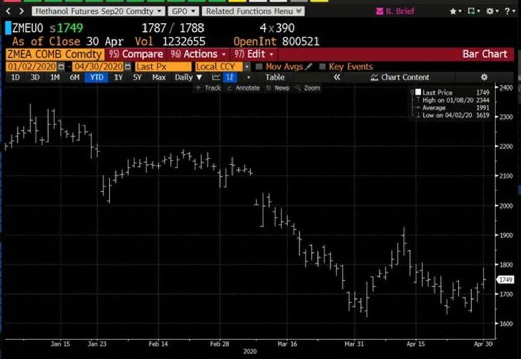Switch to line chart style icon
This screenshot has height=359, width=521.
click(x=216, y=77)
